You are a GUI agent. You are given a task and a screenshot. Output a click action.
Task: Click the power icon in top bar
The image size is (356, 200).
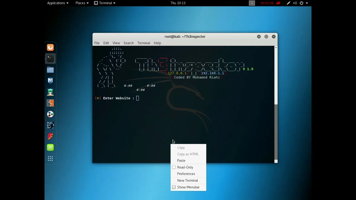click(x=301, y=3)
